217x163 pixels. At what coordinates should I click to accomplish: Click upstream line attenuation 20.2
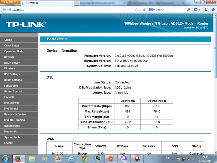[x=128, y=122]
